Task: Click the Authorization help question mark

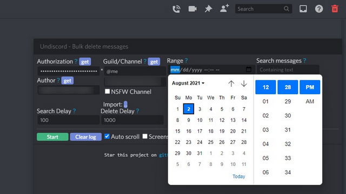Action: point(76,61)
